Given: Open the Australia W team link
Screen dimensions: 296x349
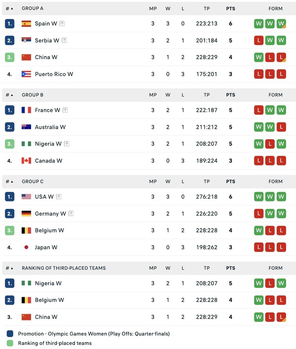Looking at the screenshot, I should 50,127.
